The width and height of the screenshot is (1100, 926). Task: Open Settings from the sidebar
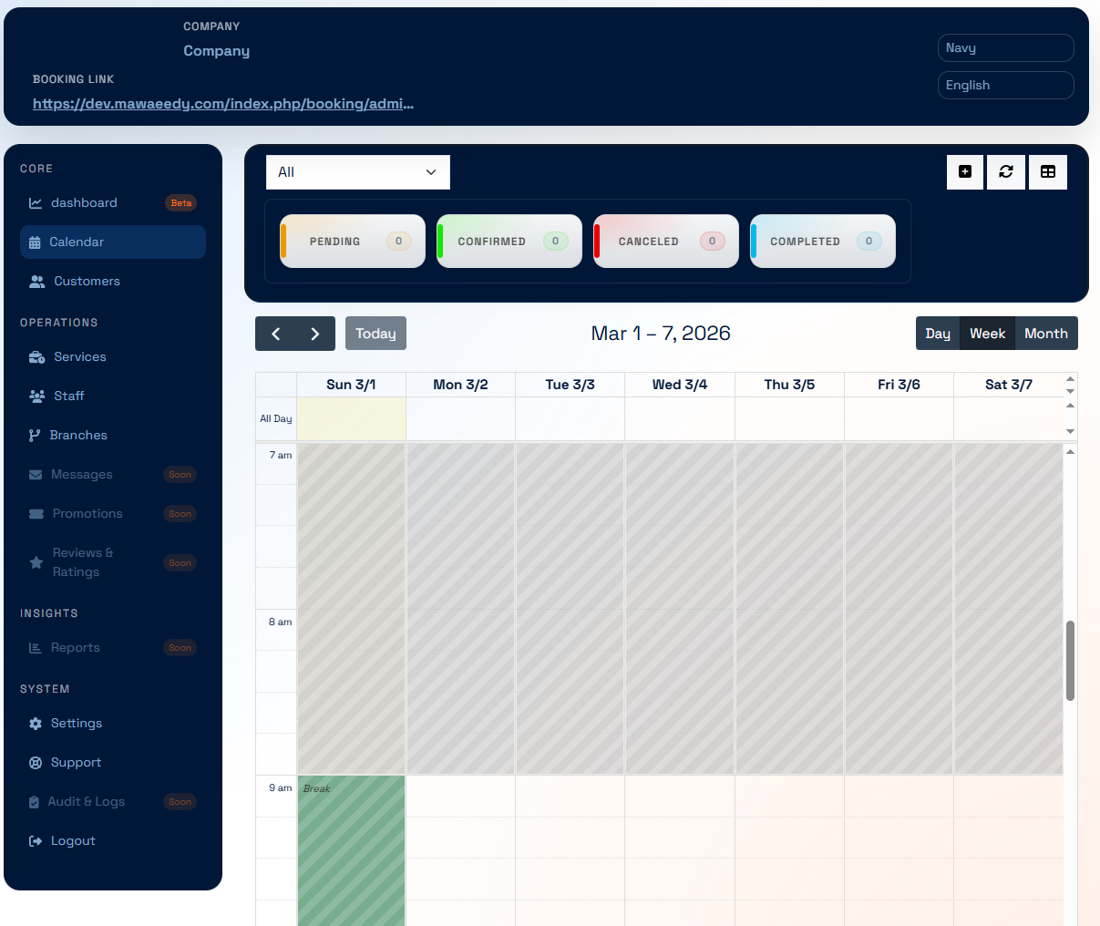[x=76, y=723]
